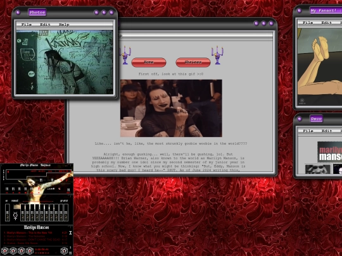342x256 pixels.
Task: Click the purple candelabra right of Shrines
Action: [217, 55]
